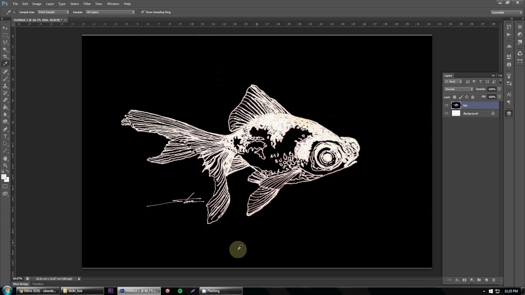
Task: Select the Zoom tool
Action: tap(5, 165)
